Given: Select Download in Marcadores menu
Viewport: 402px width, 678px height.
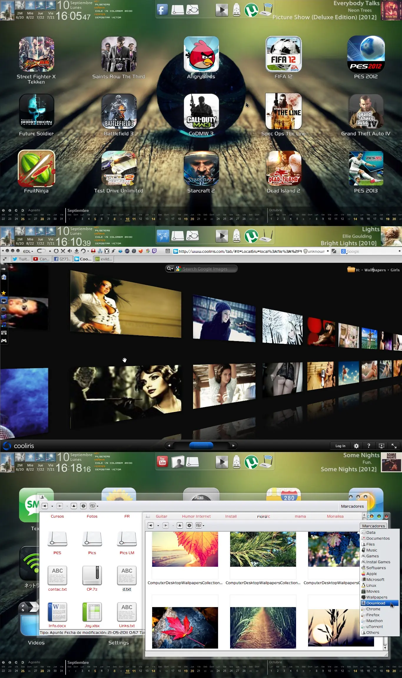Looking at the screenshot, I should coord(379,603).
